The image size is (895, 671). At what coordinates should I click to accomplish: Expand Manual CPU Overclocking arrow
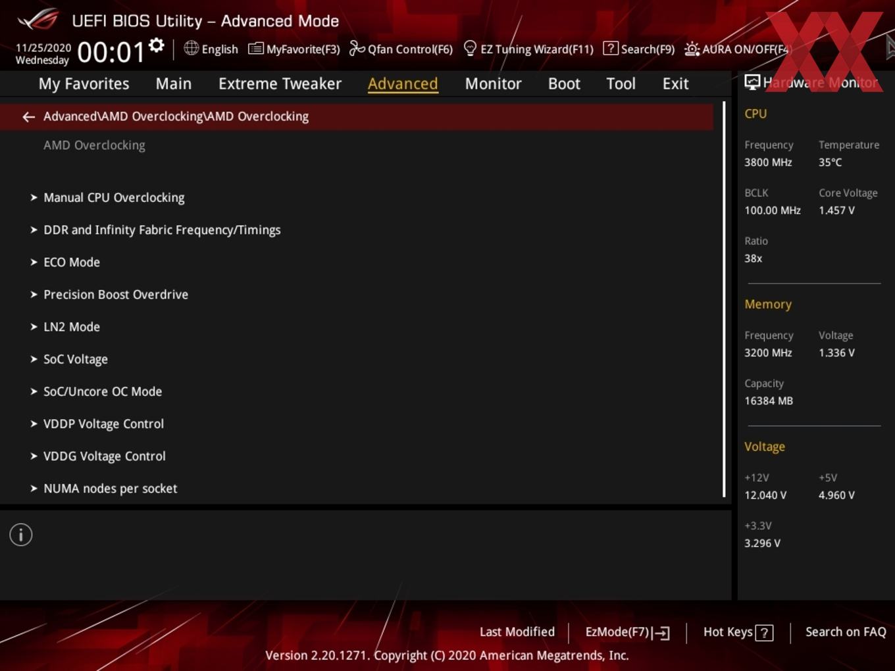point(34,197)
